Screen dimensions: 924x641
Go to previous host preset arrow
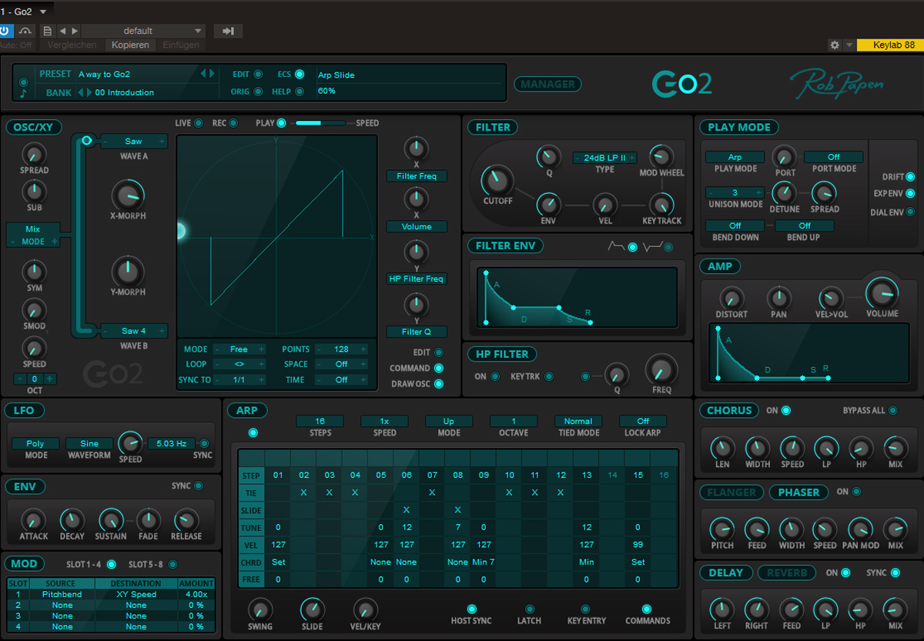63,31
